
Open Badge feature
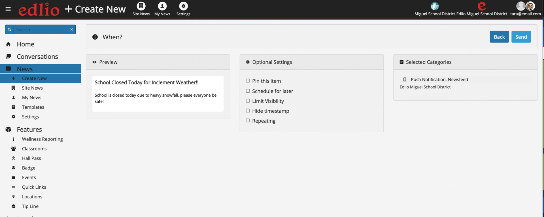pos(29,168)
